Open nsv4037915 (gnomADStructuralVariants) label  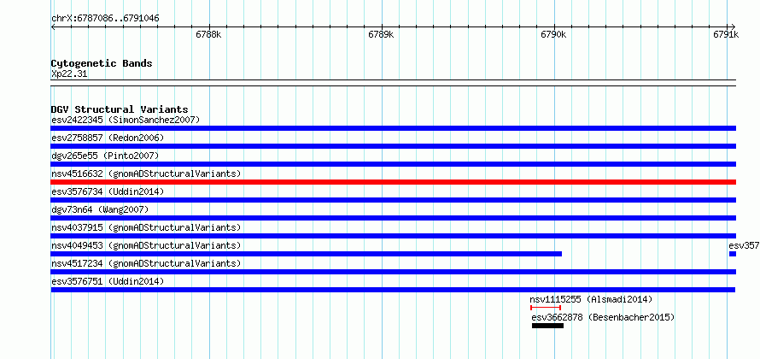[x=146, y=227]
